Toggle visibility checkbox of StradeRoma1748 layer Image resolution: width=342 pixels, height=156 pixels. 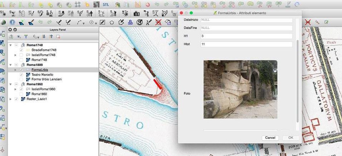tap(21, 50)
